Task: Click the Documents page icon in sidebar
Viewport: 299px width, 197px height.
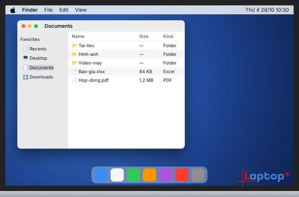Action: pos(25,67)
